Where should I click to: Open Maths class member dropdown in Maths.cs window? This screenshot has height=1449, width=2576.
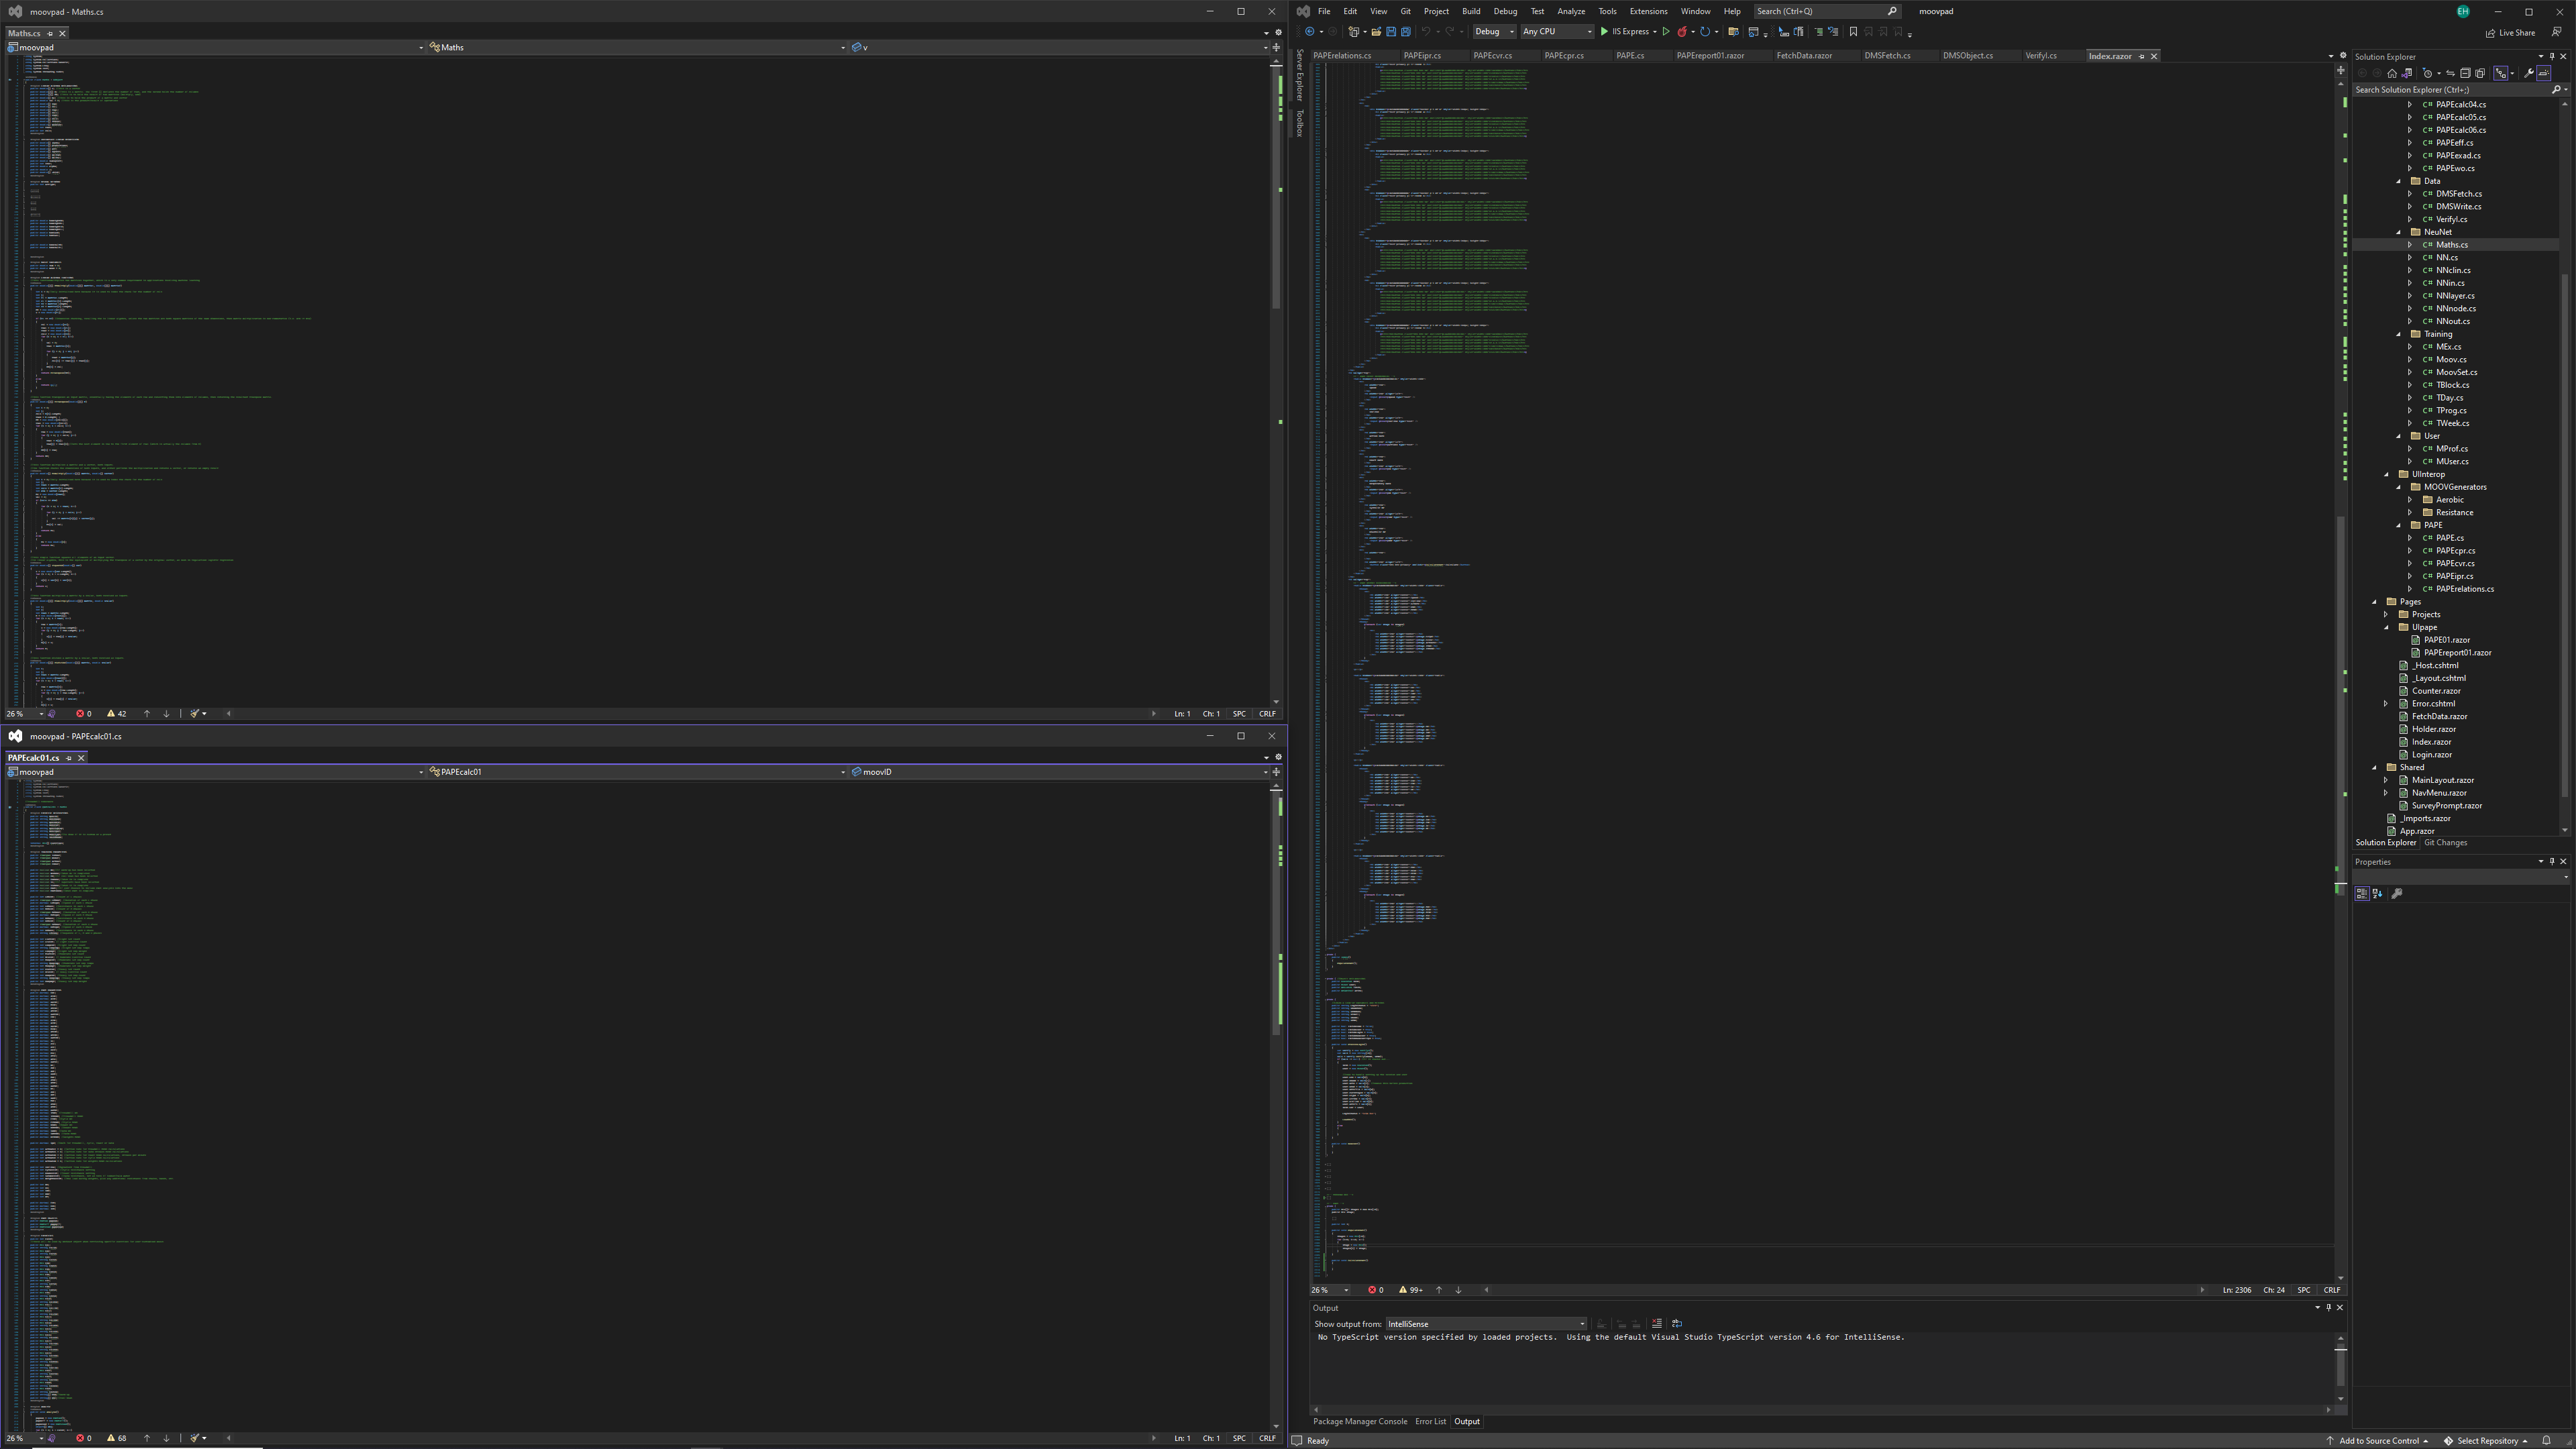(x=638, y=47)
